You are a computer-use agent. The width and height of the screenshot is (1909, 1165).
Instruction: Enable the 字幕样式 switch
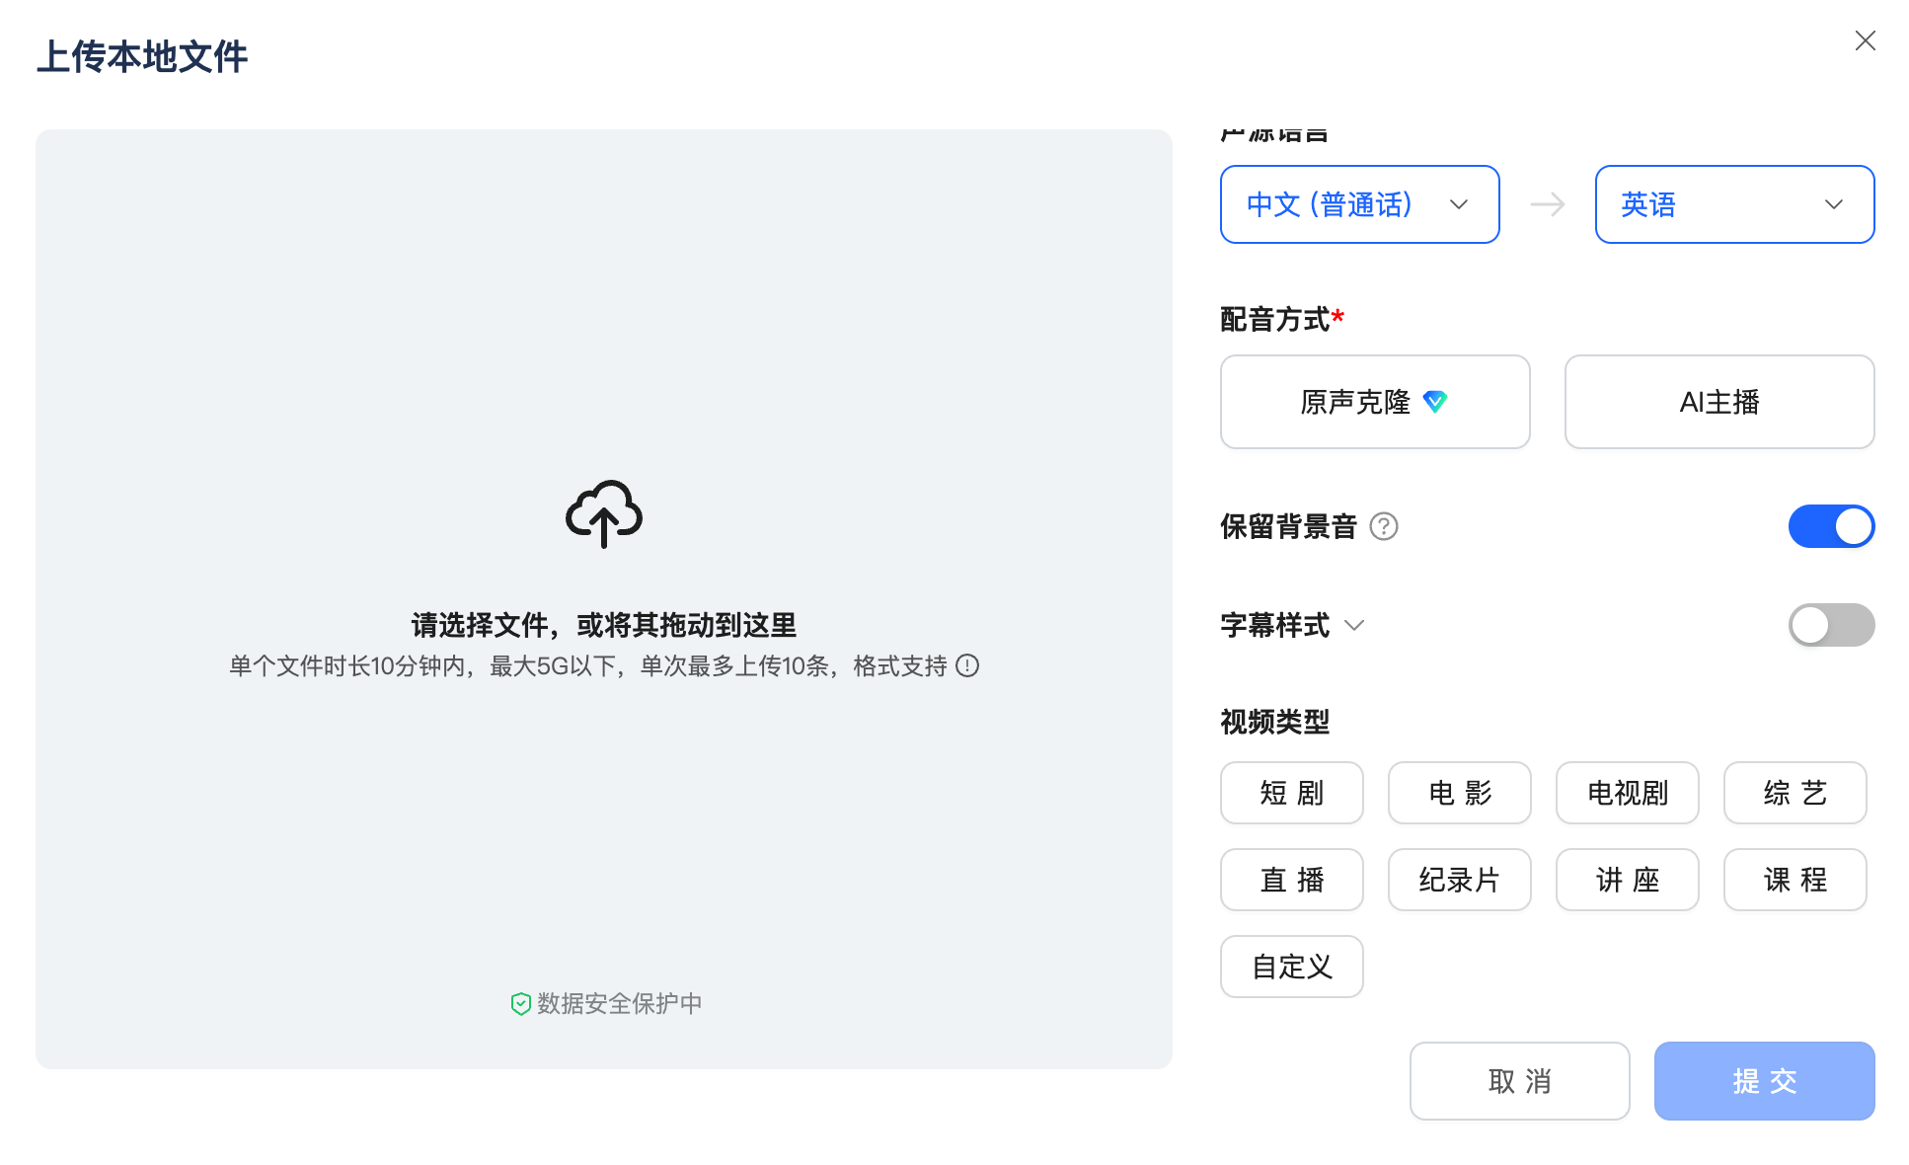click(1831, 625)
